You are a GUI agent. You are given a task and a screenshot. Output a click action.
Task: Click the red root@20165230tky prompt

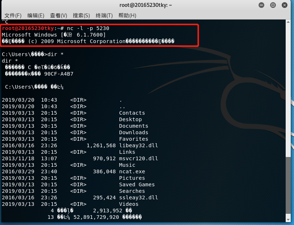(28, 28)
